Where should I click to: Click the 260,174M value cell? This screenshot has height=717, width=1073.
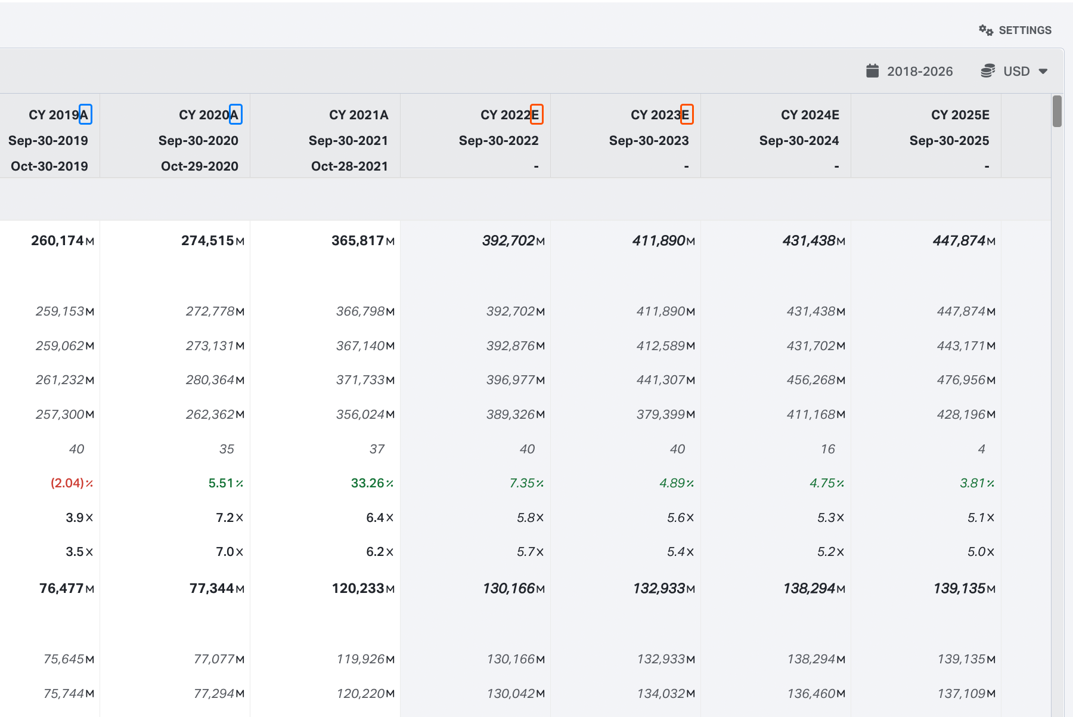[x=63, y=241]
